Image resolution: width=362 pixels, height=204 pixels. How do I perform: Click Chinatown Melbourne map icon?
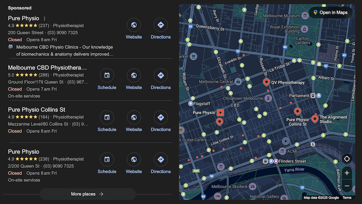(268, 98)
